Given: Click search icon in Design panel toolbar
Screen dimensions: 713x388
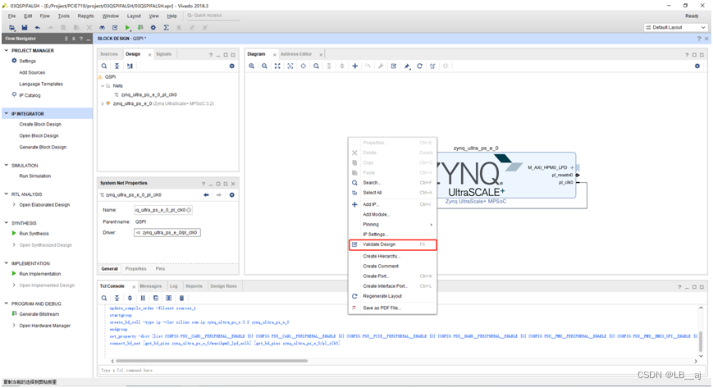Looking at the screenshot, I should (104, 66).
